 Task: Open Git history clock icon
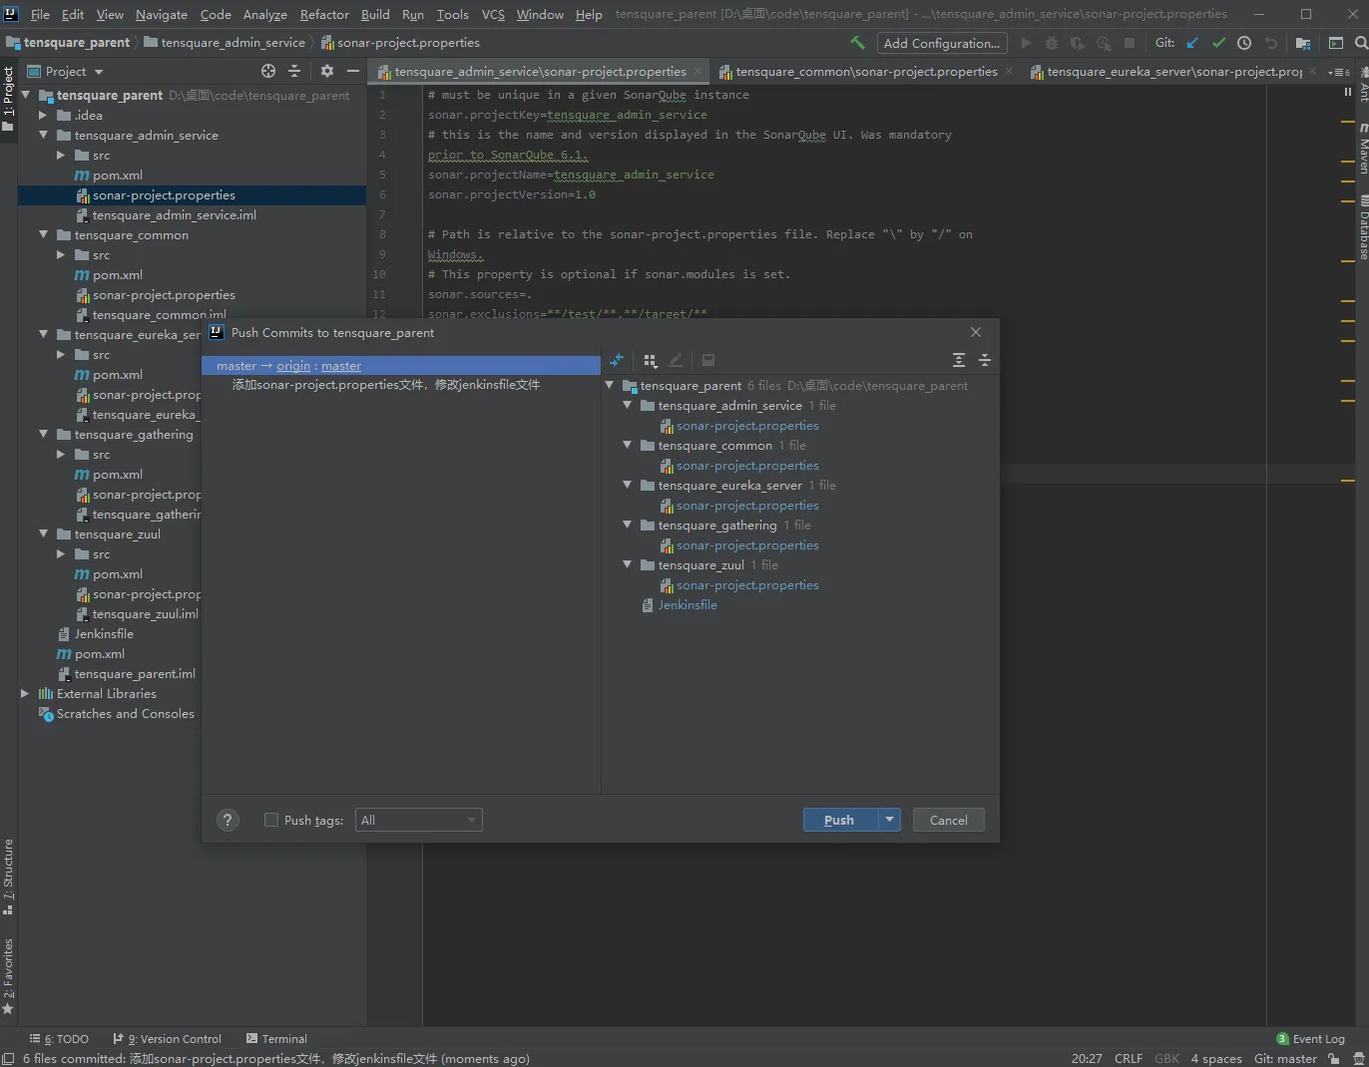1244,43
